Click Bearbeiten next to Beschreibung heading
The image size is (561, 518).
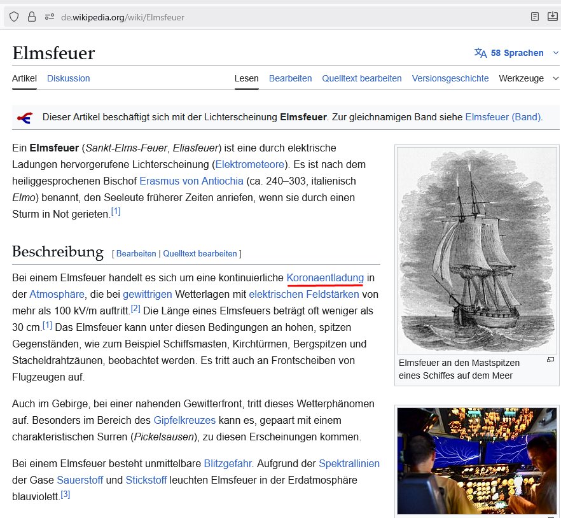point(136,253)
